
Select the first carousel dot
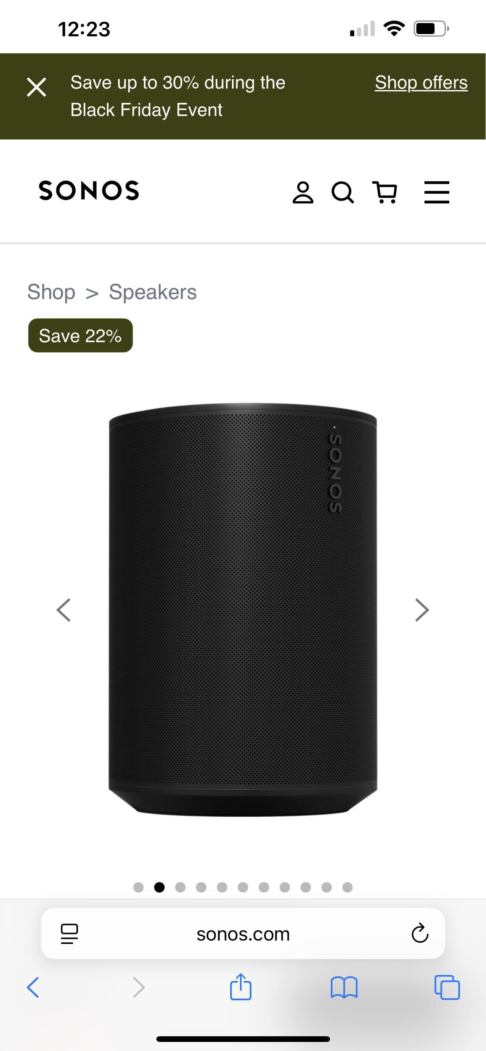pos(138,888)
